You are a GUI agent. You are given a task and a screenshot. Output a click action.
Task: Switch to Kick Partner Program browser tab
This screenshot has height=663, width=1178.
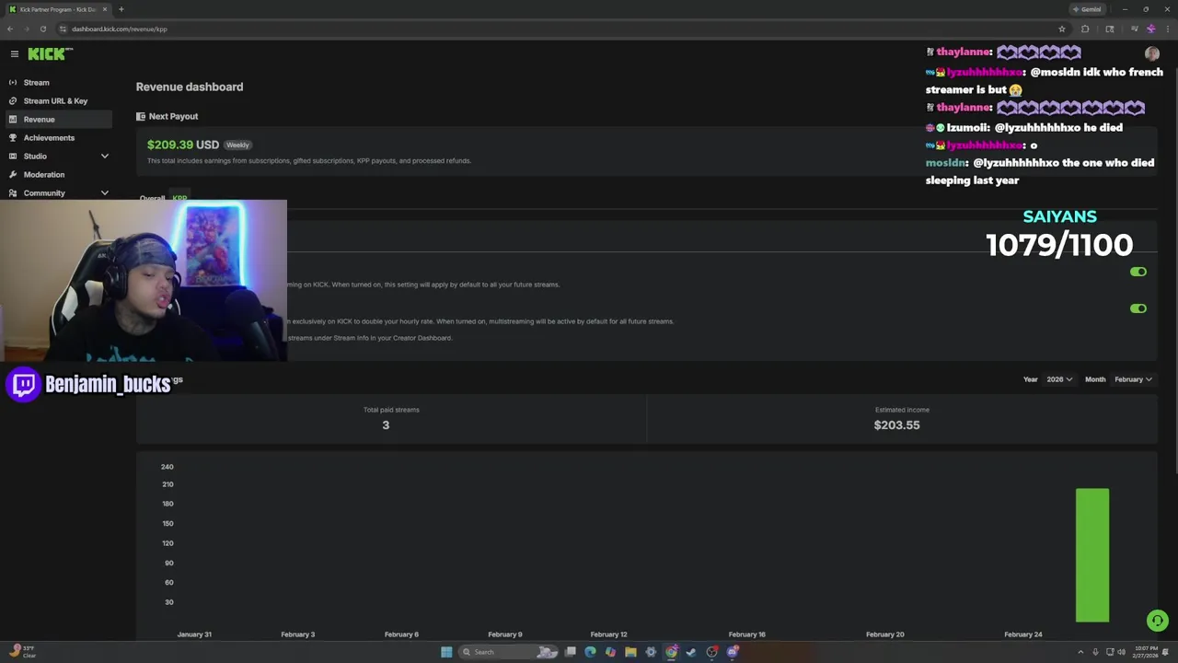(58, 9)
